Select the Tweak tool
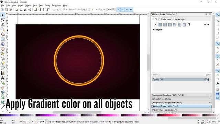 point(2,25)
